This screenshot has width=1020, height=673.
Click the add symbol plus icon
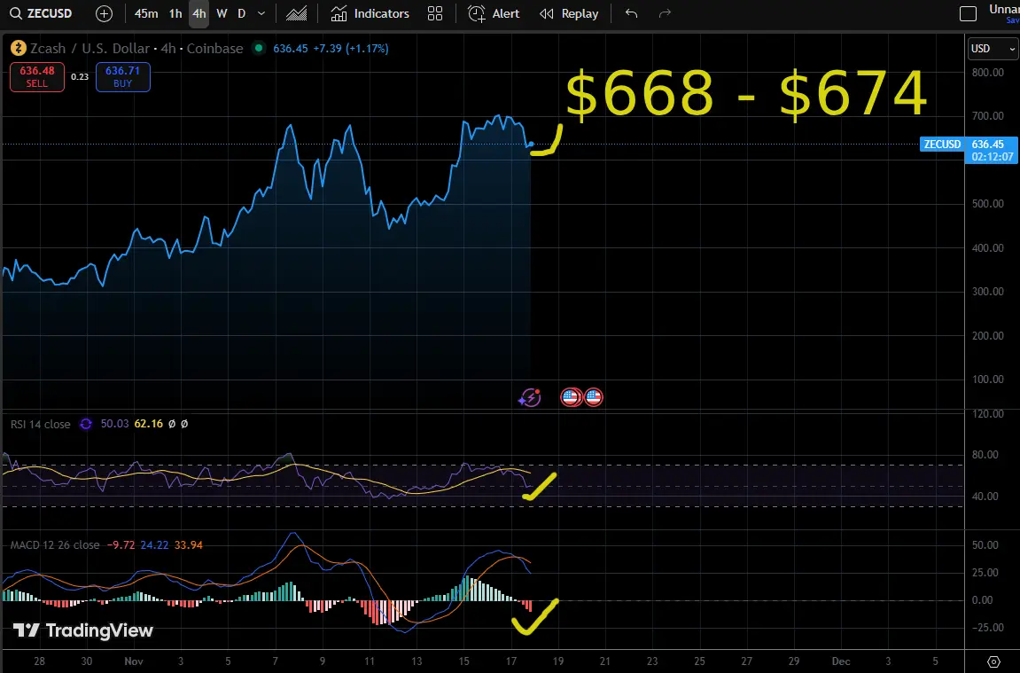tap(104, 13)
